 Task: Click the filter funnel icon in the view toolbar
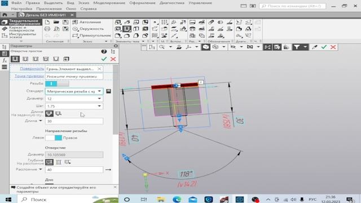(x=297, y=47)
